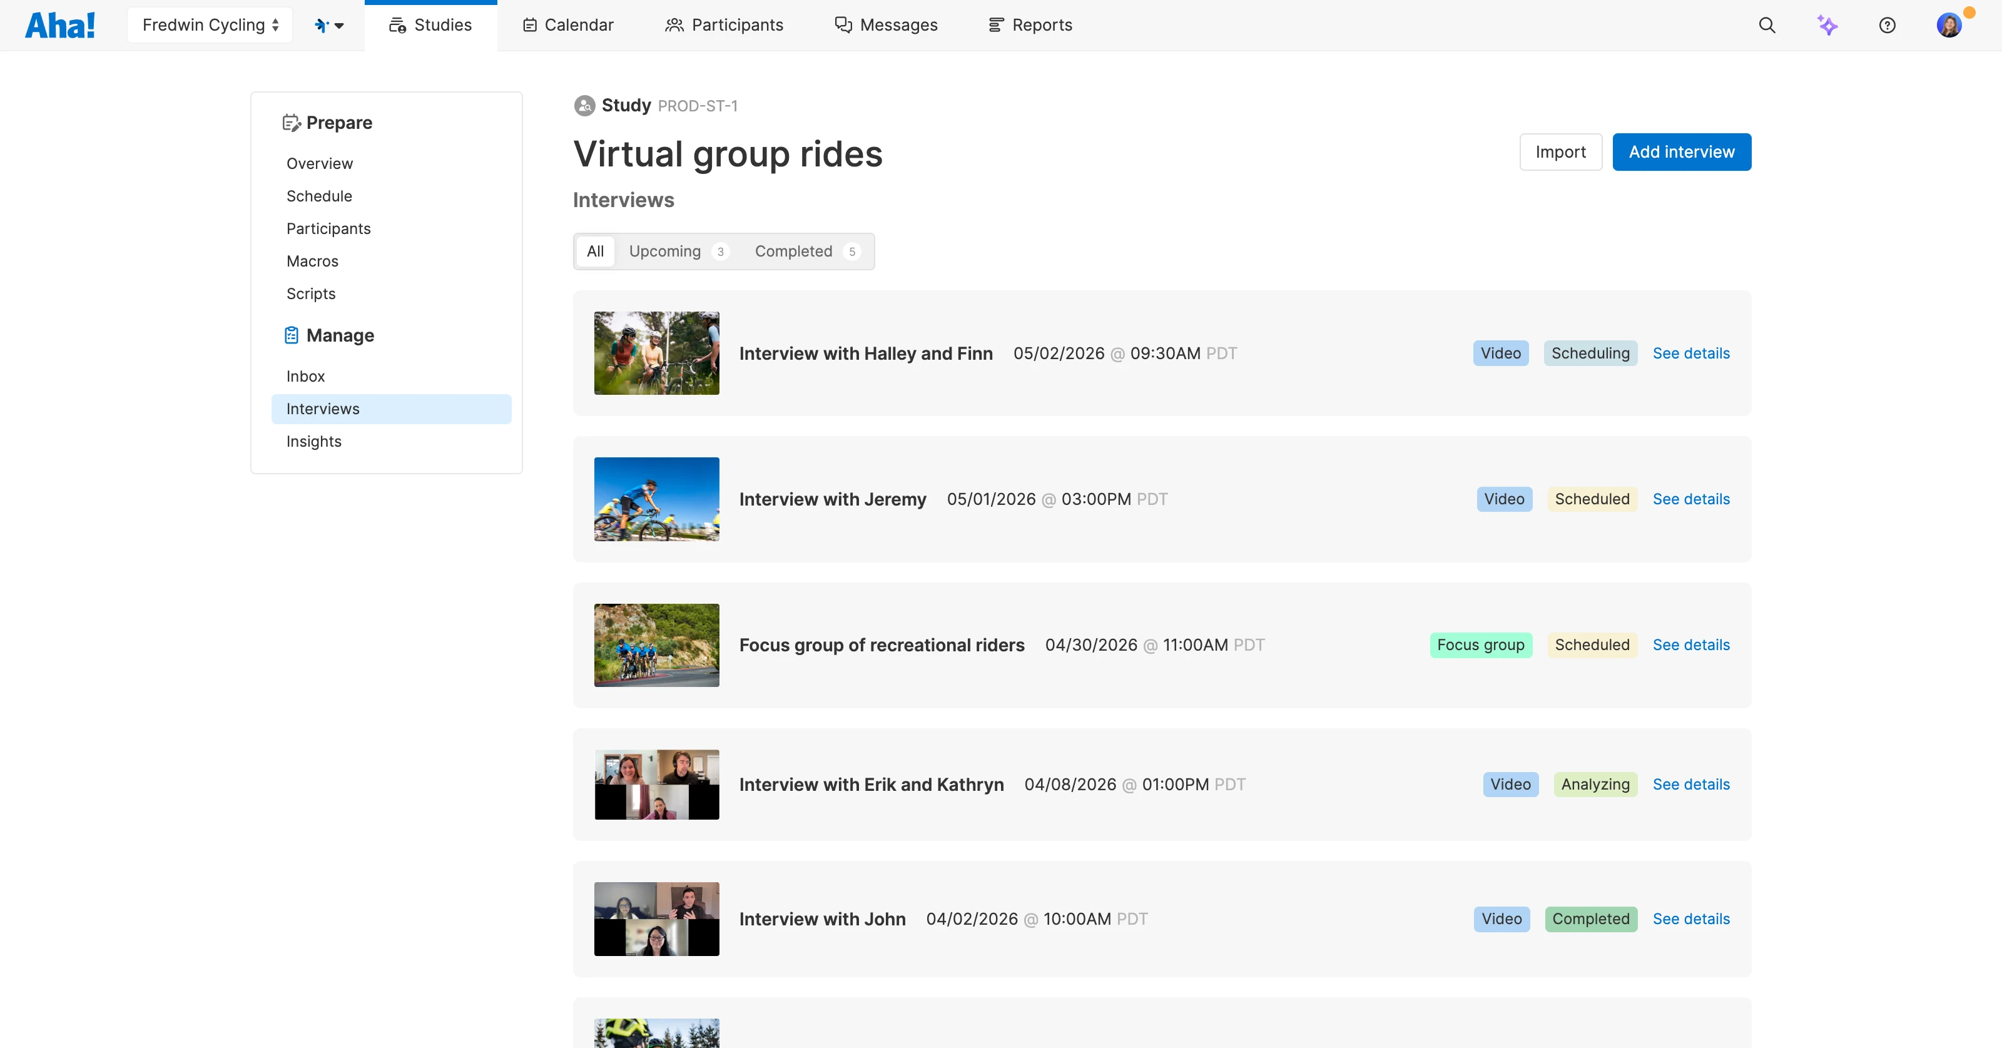2002x1048 pixels.
Task: Click the Study person badge next to PROD-ST-1
Action: click(x=584, y=106)
